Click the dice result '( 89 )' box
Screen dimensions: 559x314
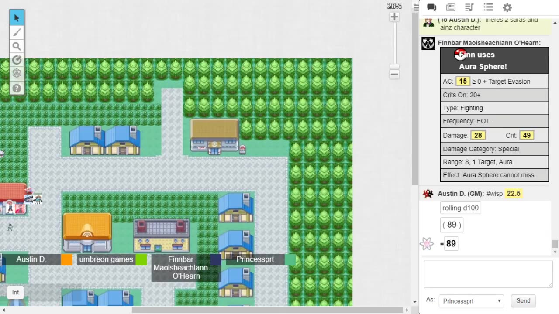(452, 225)
